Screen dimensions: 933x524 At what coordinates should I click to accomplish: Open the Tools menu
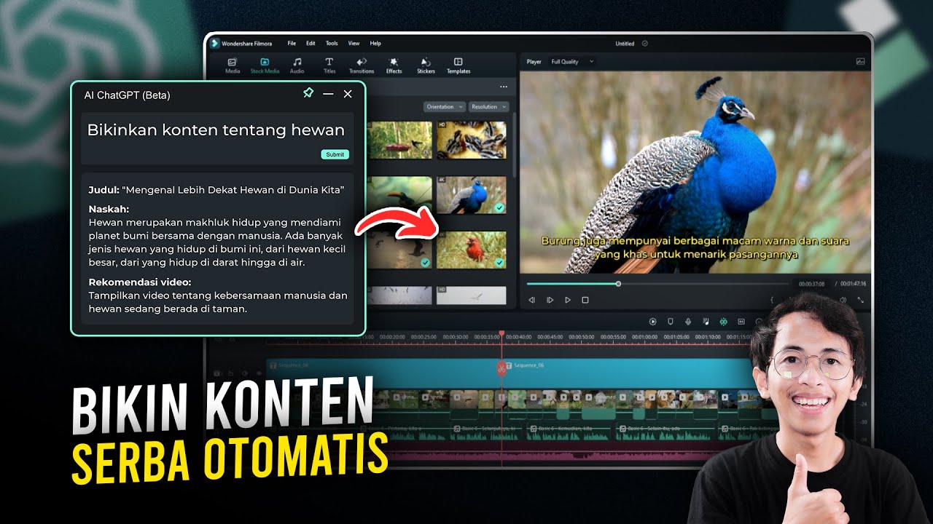(332, 44)
